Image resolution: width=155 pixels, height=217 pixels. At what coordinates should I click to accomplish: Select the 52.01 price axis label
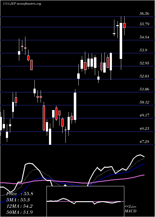(x=144, y=76)
